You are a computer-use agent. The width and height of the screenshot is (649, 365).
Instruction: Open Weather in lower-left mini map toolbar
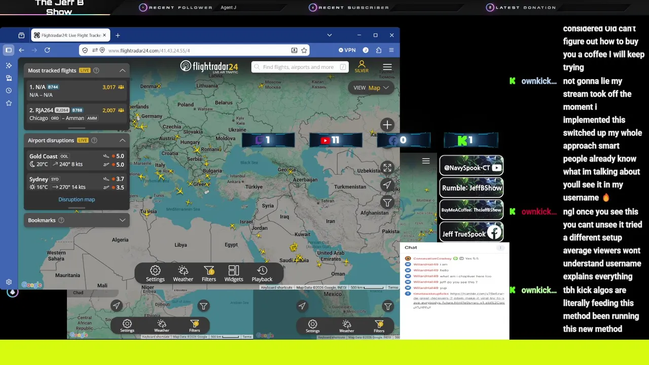(162, 326)
